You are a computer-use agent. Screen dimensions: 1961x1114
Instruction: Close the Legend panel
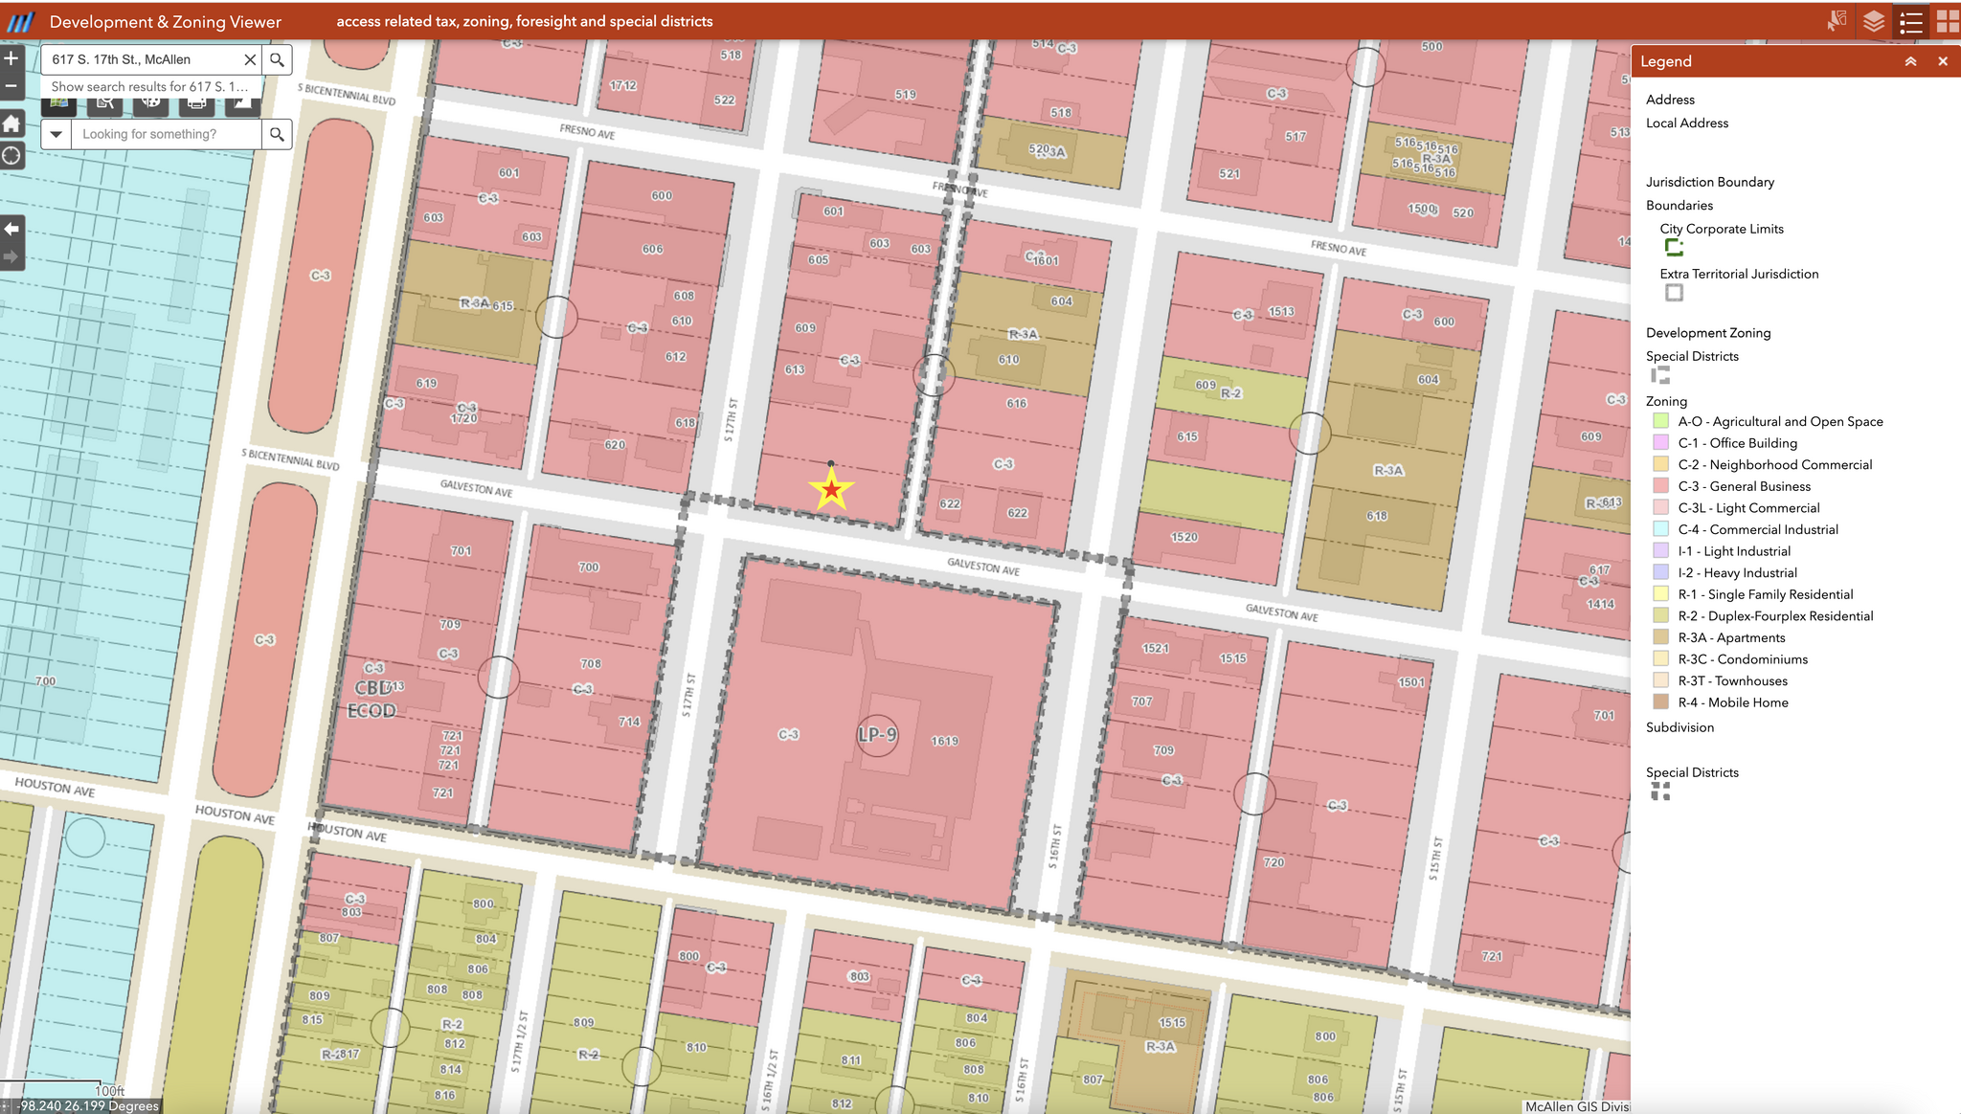1943,61
